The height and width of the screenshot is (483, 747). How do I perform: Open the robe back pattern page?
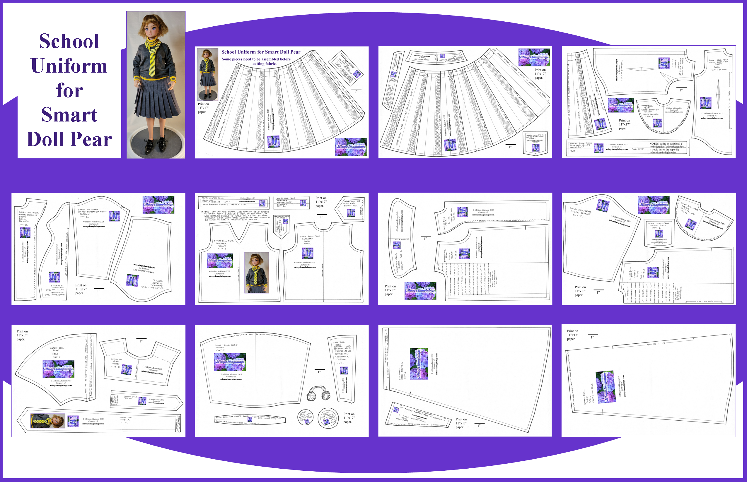[x=648, y=381]
